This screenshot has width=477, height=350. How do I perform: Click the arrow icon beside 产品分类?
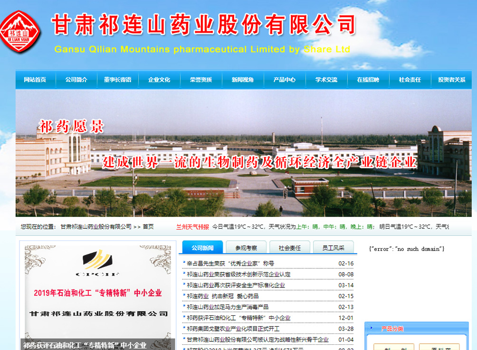(x=372, y=328)
